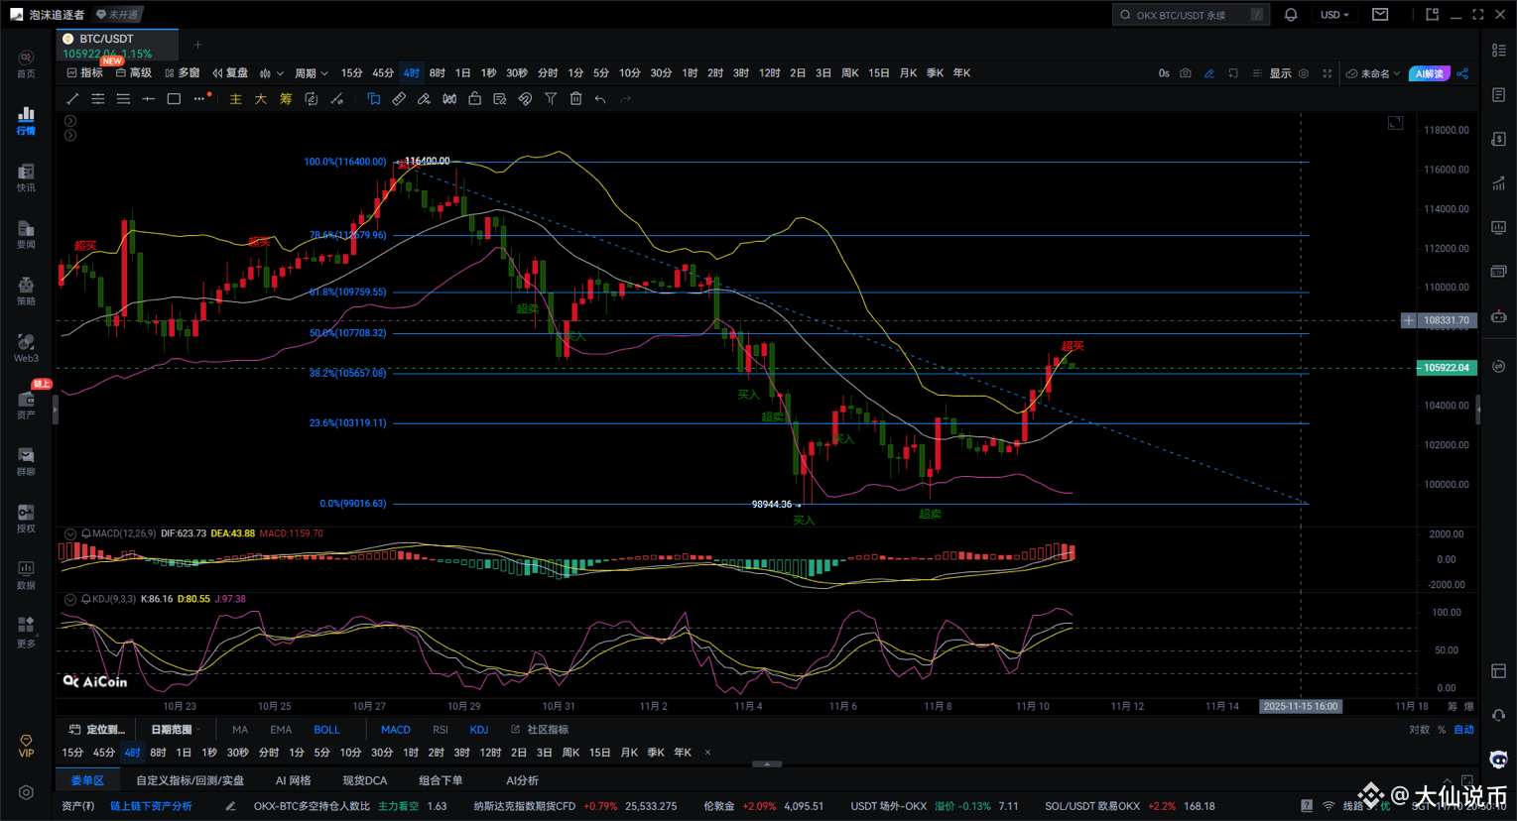
Task: Click the rectangle shape drawing tool
Action: coord(174,99)
